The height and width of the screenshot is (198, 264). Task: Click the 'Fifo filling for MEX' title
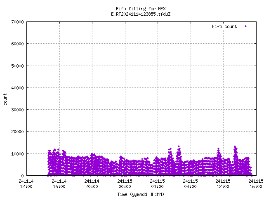[141, 9]
